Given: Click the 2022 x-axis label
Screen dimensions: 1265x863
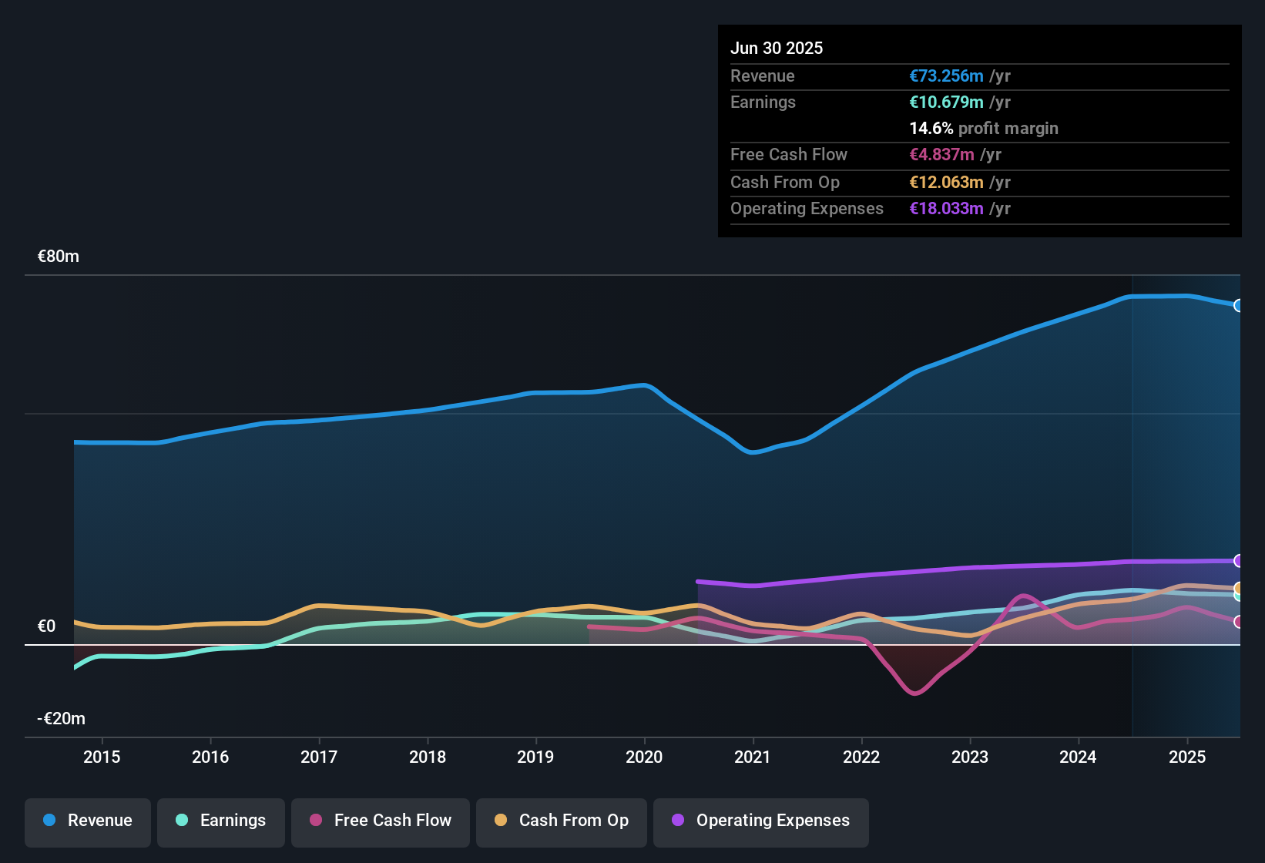Looking at the screenshot, I should [x=861, y=757].
